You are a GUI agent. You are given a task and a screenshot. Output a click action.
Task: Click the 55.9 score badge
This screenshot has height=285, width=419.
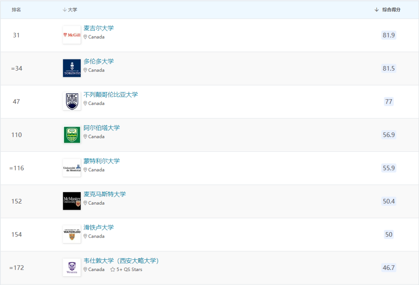click(389, 168)
